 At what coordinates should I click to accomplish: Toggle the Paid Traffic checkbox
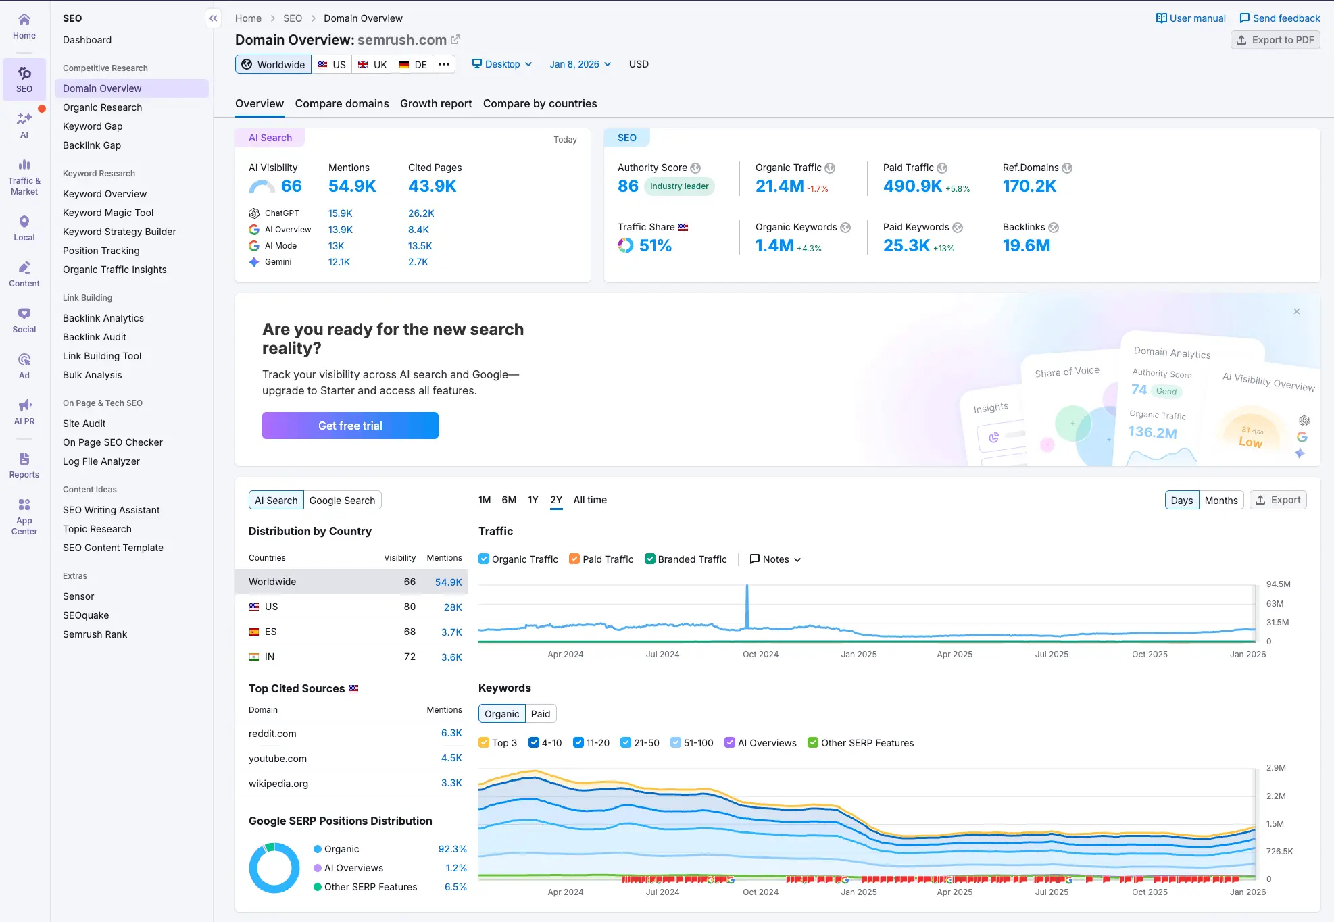574,559
